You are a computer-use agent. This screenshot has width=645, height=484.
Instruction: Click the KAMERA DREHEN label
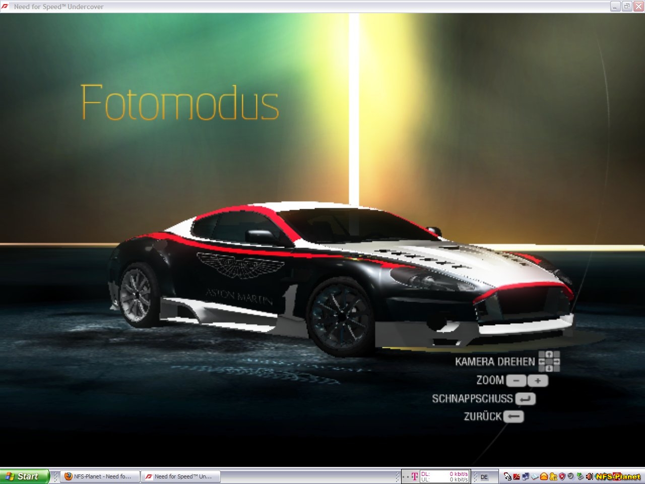click(495, 361)
